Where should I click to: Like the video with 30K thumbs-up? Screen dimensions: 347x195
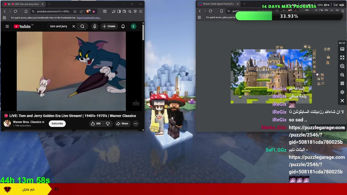96,123
